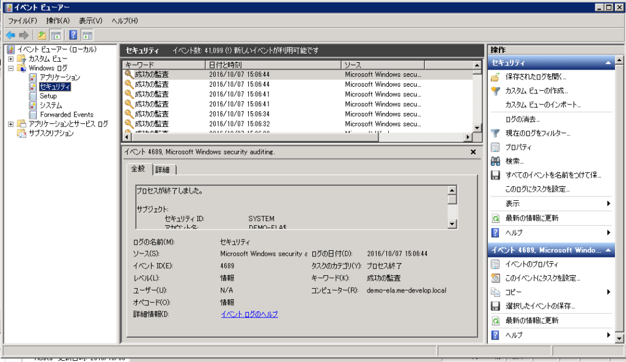This screenshot has height=362, width=626.
Task: Click the actions pane scroll down arrow
Action: pyautogui.click(x=619, y=338)
